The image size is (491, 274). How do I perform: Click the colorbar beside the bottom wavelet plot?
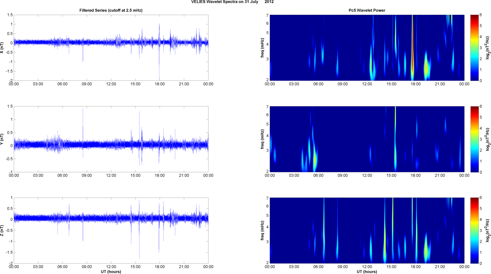pos(474,231)
